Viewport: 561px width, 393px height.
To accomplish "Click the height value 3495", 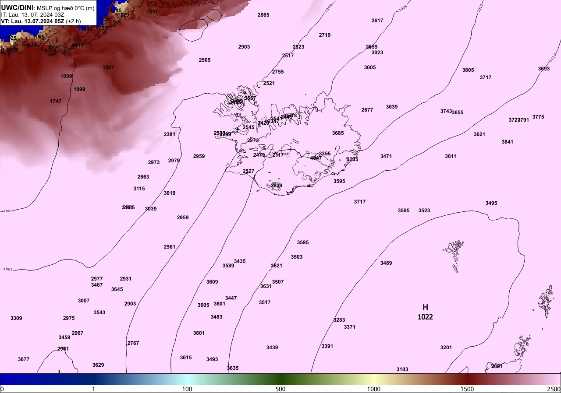I will pyautogui.click(x=491, y=203).
